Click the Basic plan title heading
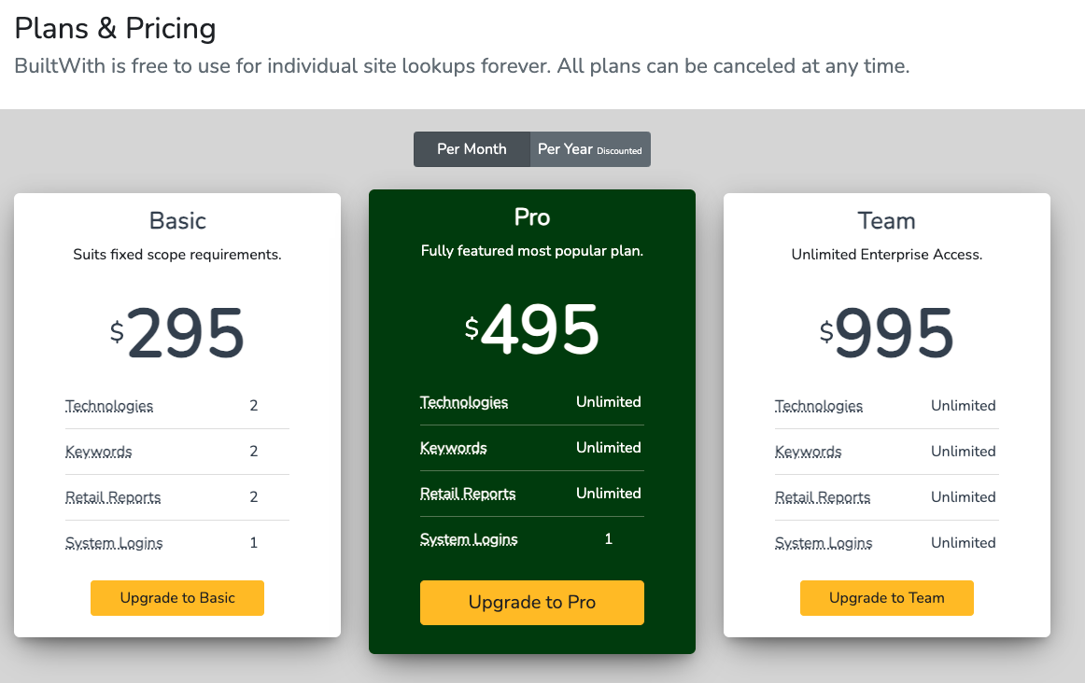This screenshot has height=683, width=1085. click(x=177, y=221)
